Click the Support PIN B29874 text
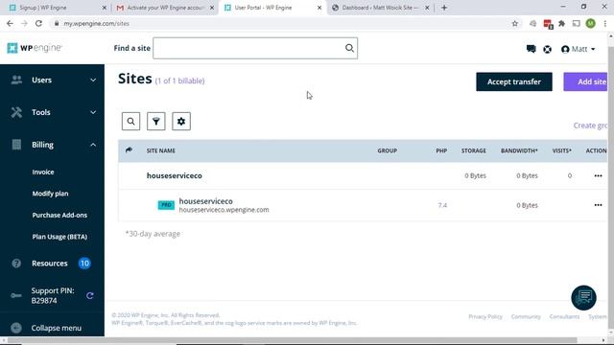614x345 pixels. [x=53, y=296]
